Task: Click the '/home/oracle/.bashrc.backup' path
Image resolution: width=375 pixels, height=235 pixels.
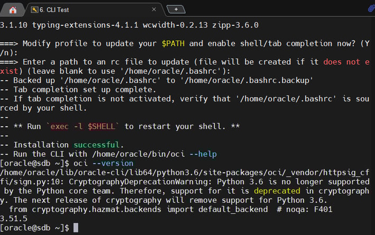Action: click(x=246, y=80)
